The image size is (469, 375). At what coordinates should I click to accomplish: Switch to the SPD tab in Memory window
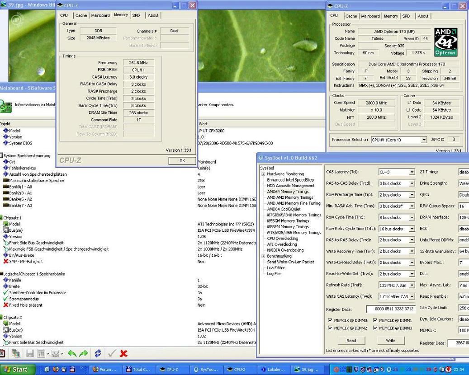136,15
